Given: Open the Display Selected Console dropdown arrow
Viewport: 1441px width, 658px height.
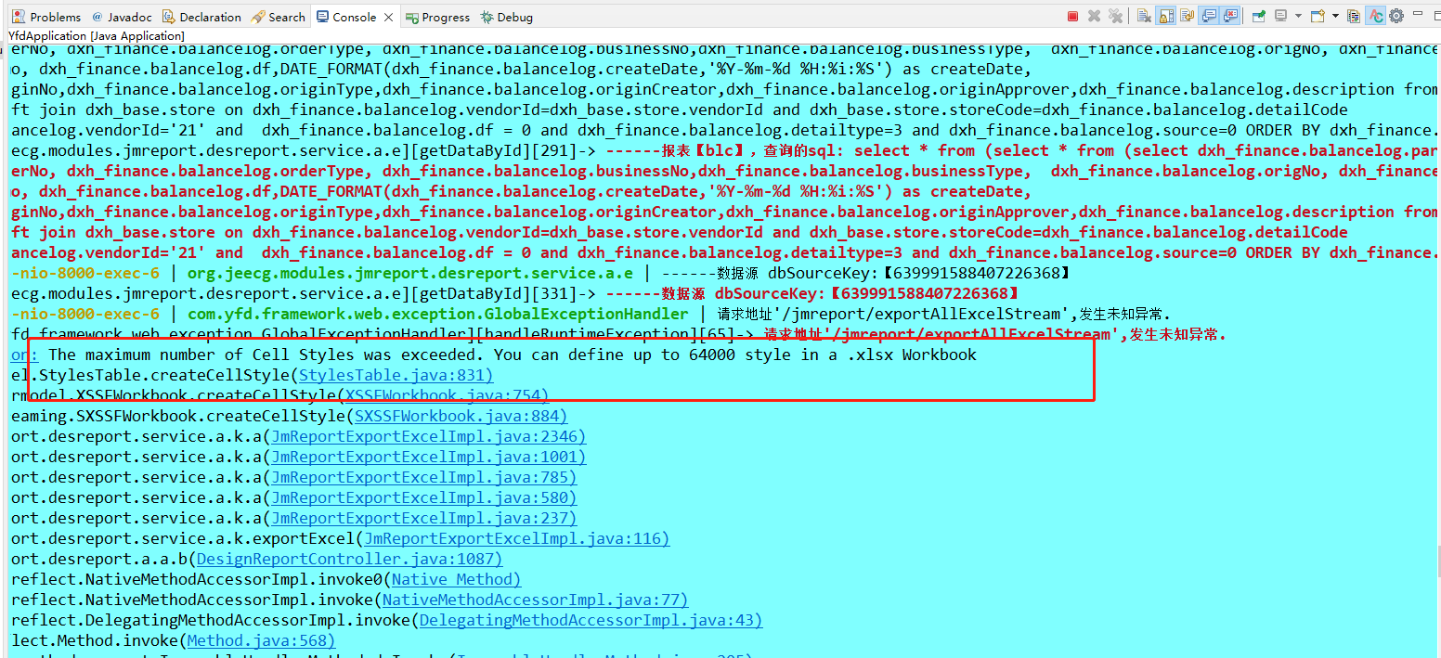Looking at the screenshot, I should [x=1298, y=16].
